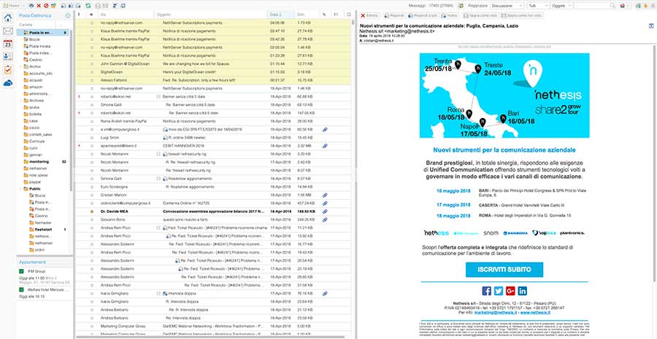This screenshot has width=657, height=339.
Task: Click the attachment clip on the Conferma Ordine row
Action: [325, 203]
